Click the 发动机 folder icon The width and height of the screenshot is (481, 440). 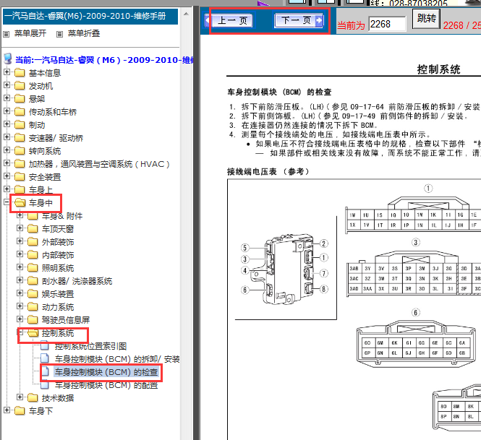coord(20,86)
